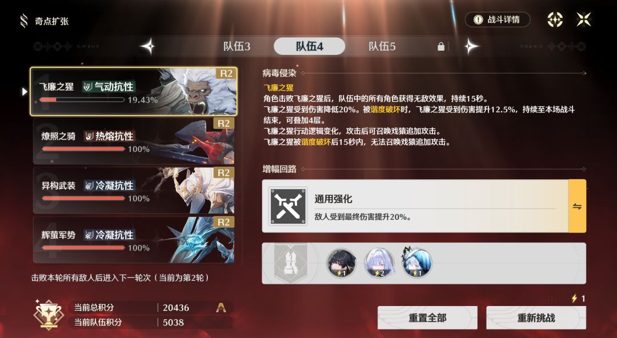Select enemy 异构武装 card

pos(134,191)
